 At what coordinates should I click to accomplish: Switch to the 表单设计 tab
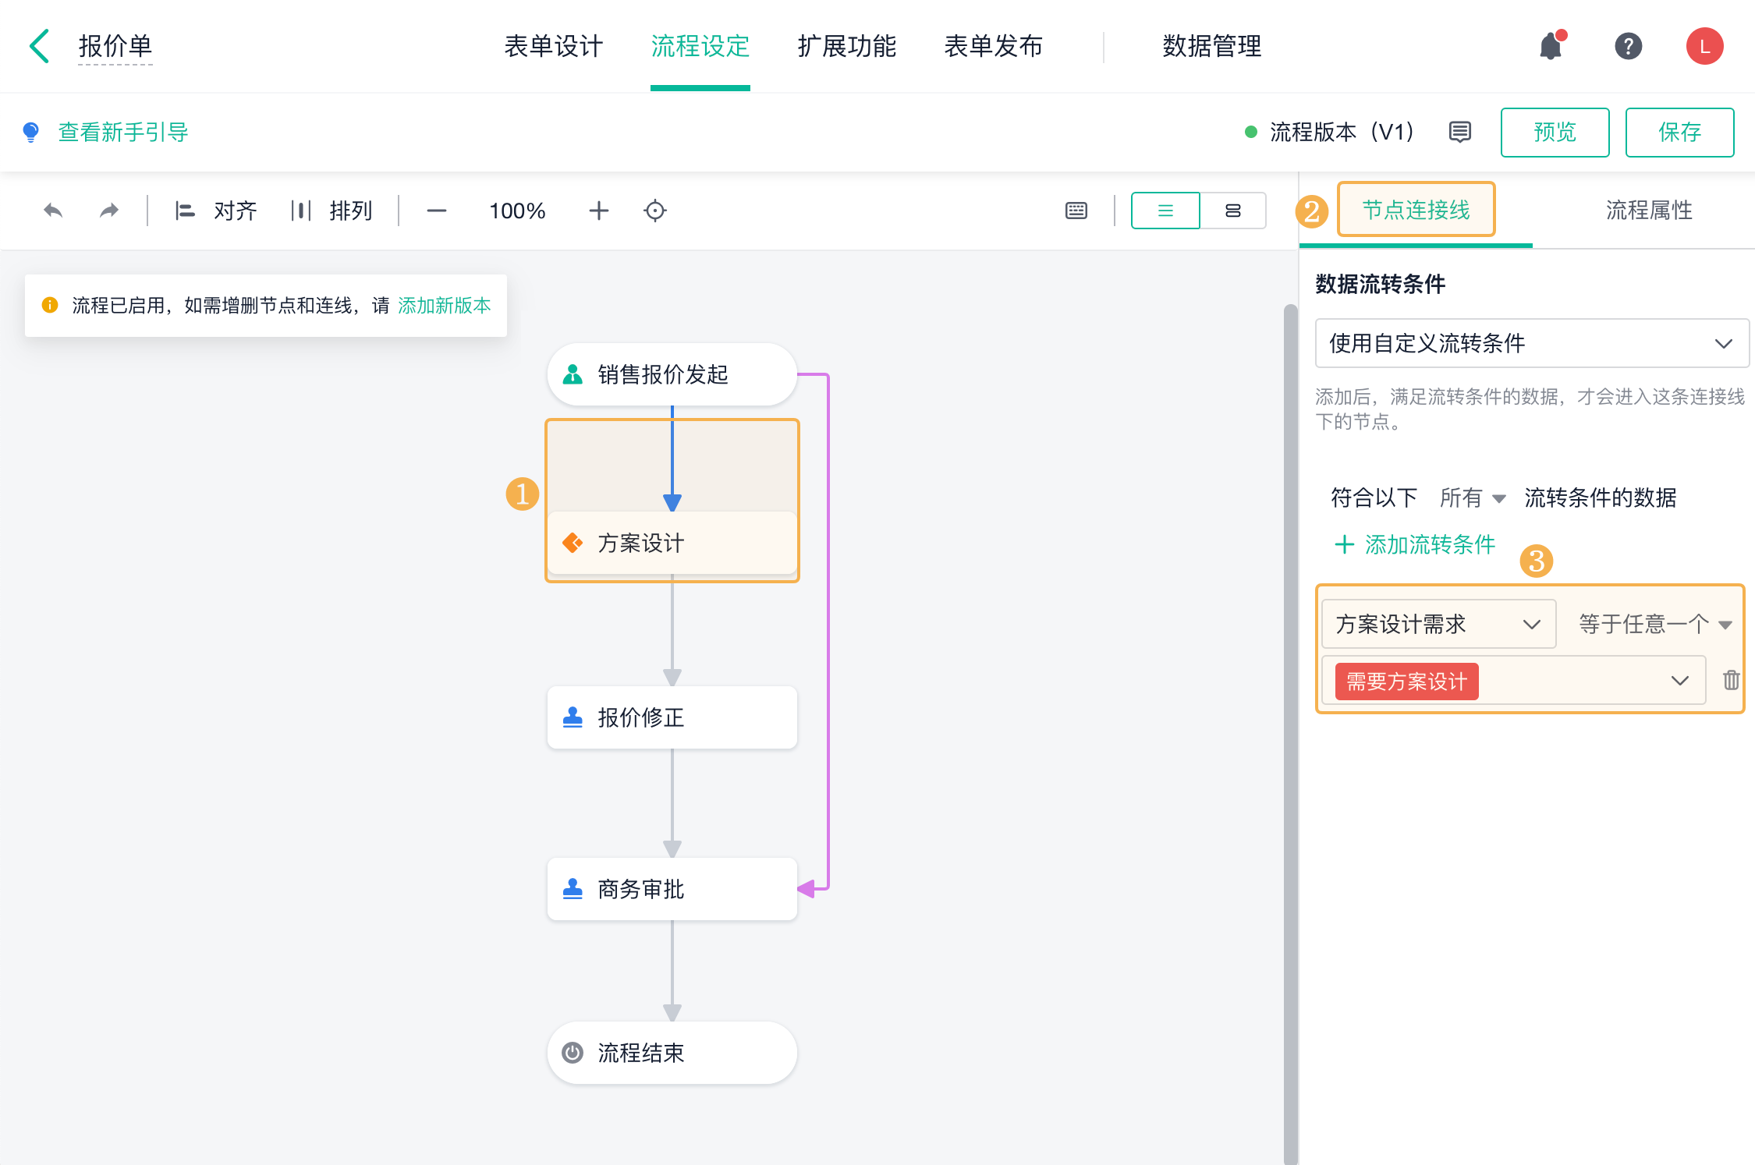click(553, 46)
